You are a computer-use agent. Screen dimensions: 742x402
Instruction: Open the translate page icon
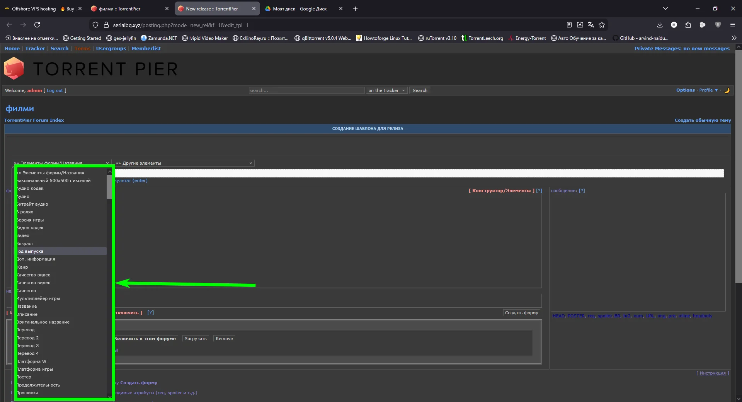[x=591, y=25]
